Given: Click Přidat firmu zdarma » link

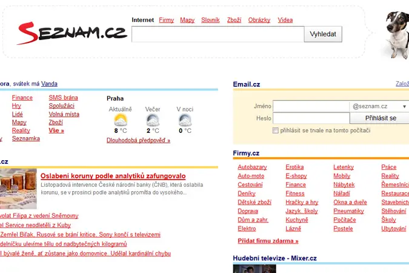Looking at the screenshot, I should (x=268, y=241).
